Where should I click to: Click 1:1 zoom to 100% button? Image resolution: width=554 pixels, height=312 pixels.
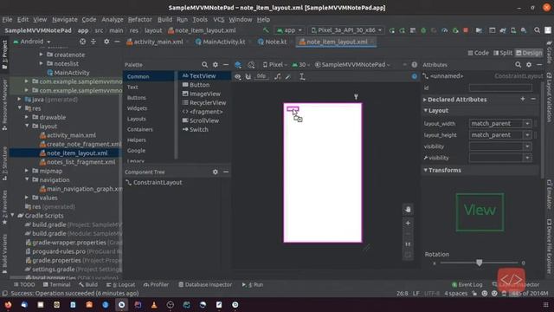coord(408,244)
